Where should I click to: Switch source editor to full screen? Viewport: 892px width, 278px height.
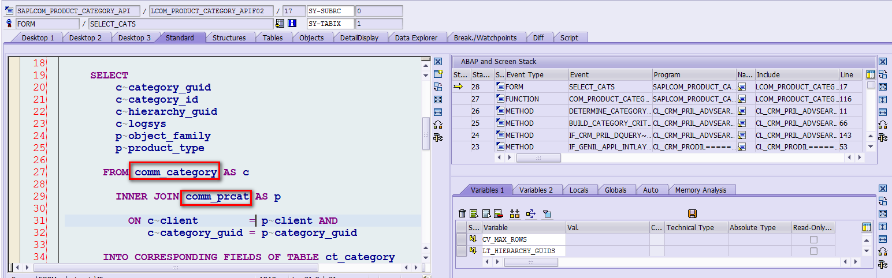438,99
